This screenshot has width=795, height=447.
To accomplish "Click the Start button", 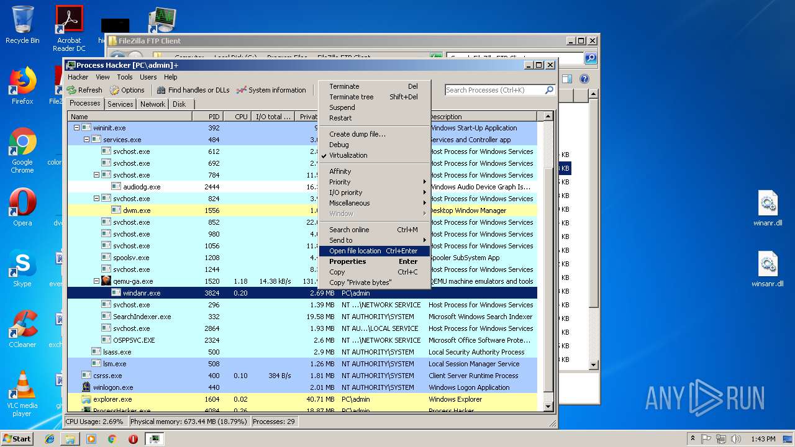I will point(17,439).
